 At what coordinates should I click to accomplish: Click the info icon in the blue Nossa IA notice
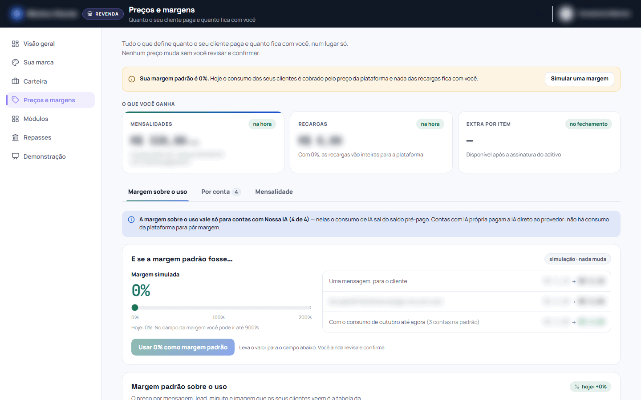[131, 220]
